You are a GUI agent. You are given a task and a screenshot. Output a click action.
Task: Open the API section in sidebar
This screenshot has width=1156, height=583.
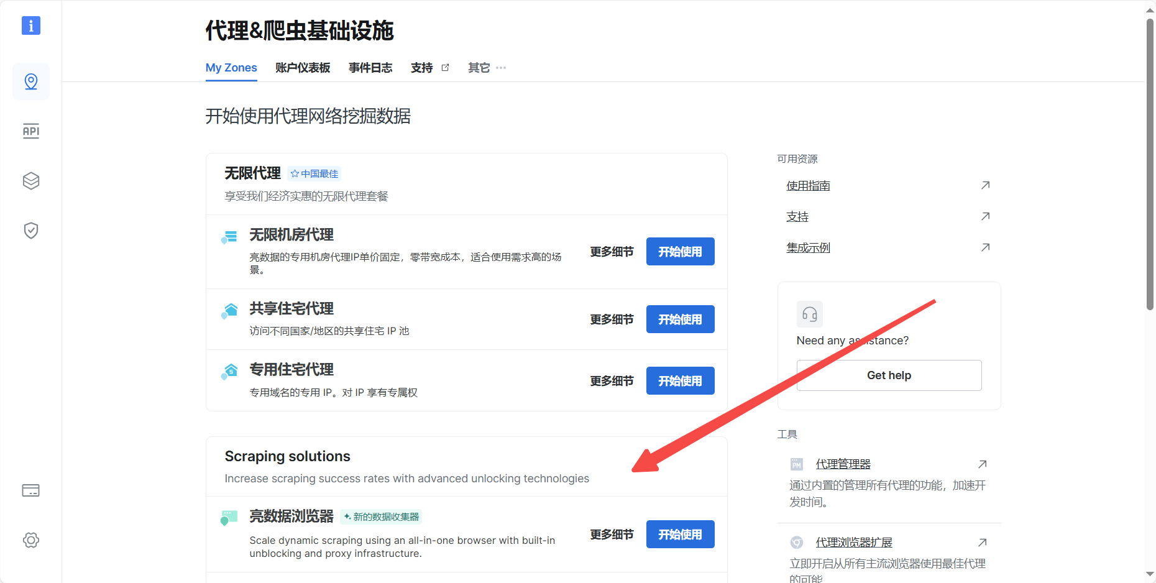coord(31,131)
